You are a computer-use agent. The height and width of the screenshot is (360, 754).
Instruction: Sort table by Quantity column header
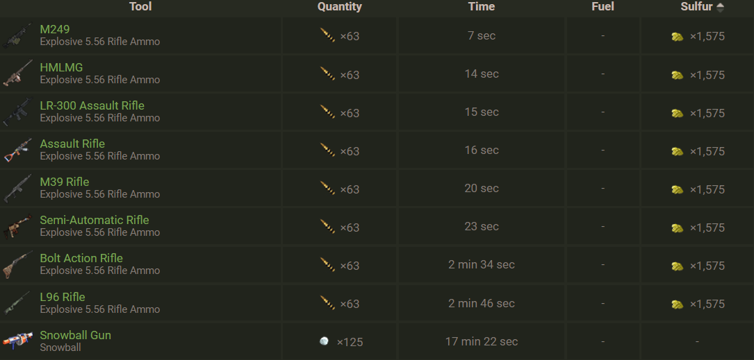[x=339, y=7]
